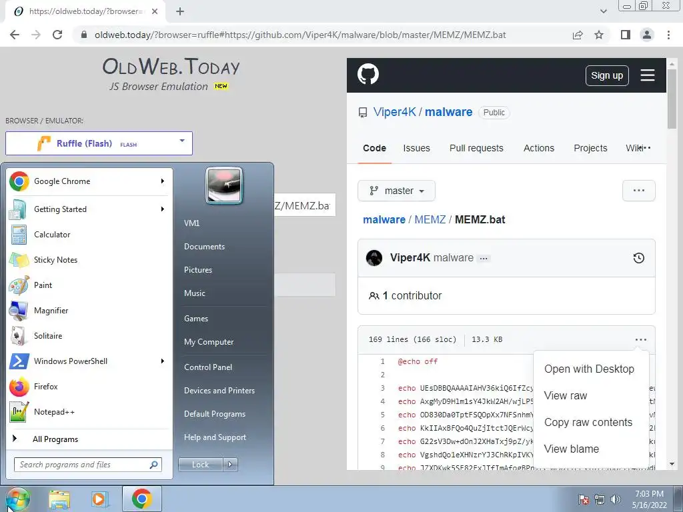Go to MEMZ folder breadcrumb
The image size is (683, 512).
click(x=430, y=219)
